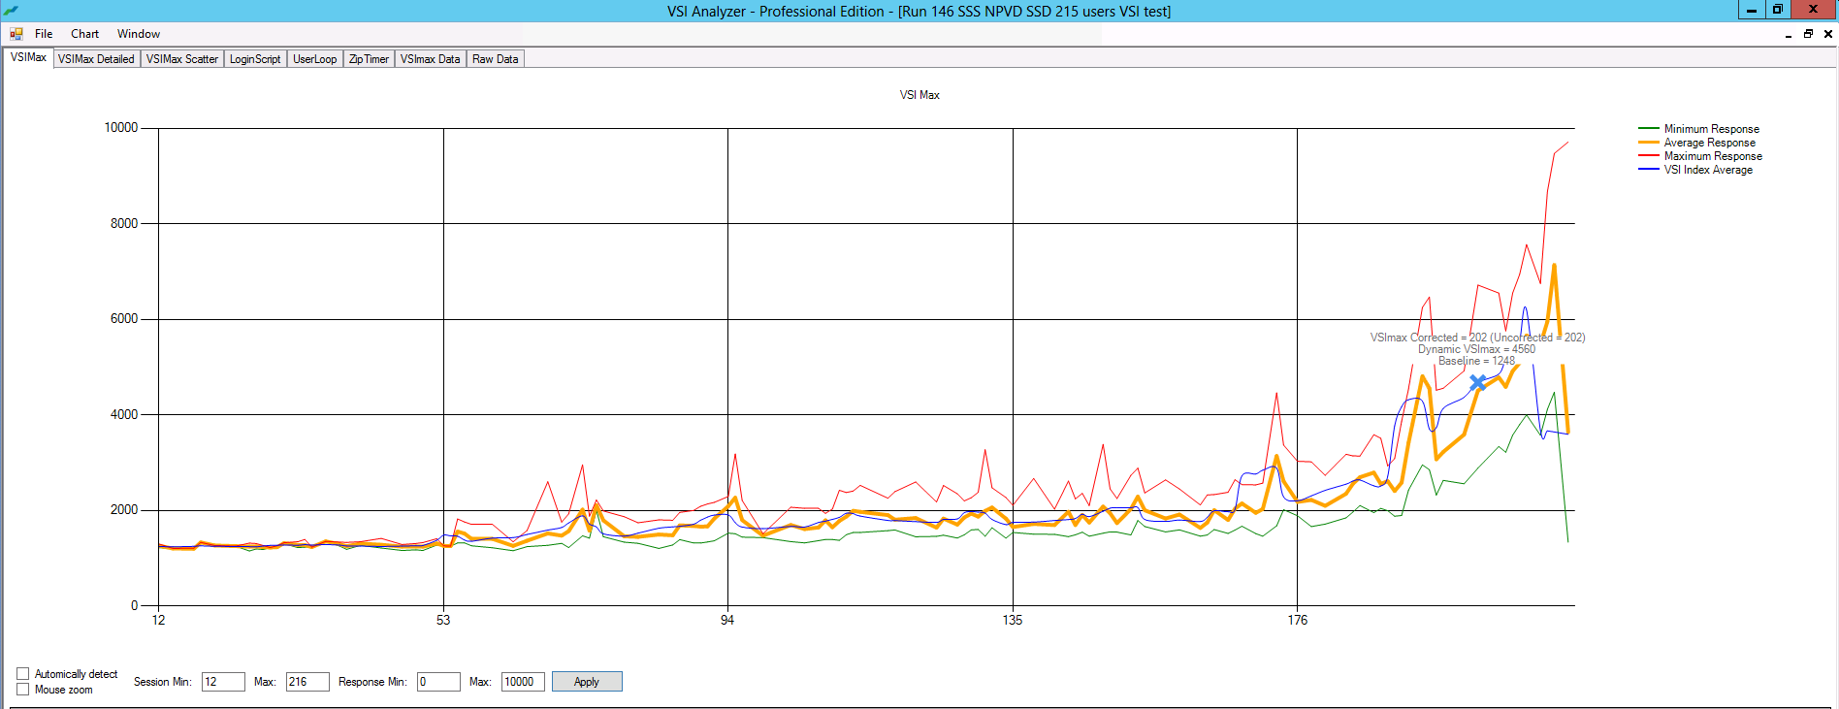Open the Chart menu
The height and width of the screenshot is (709, 1839).
coord(84,34)
